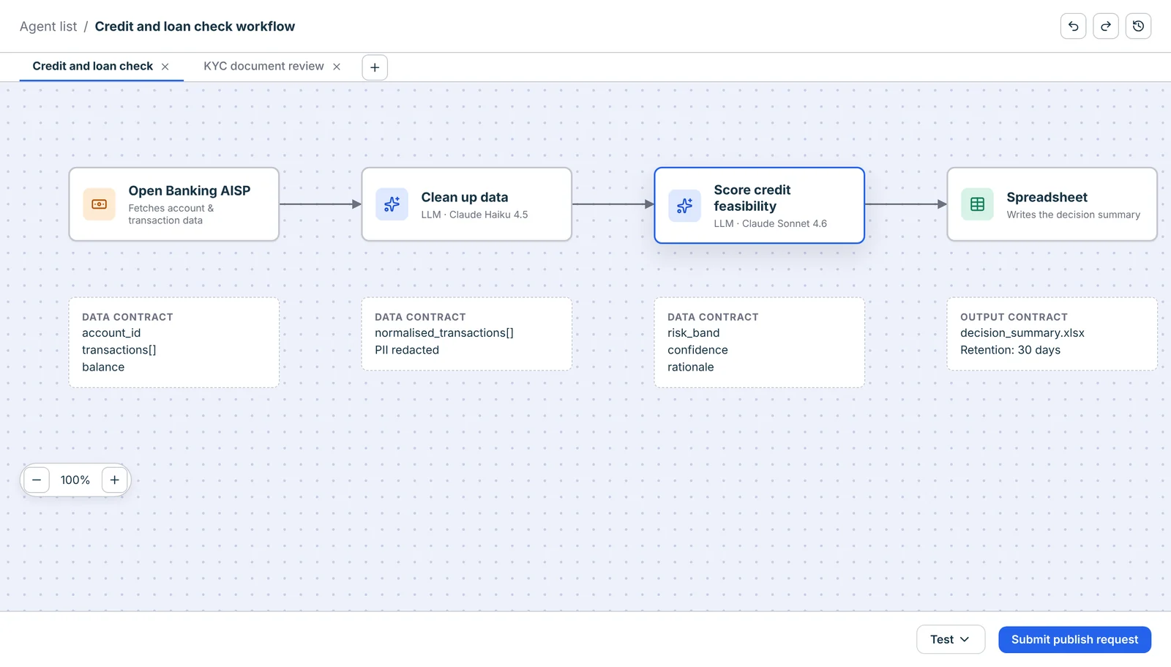Close the KYC document review tab
The image size is (1171, 667).
pyautogui.click(x=337, y=67)
